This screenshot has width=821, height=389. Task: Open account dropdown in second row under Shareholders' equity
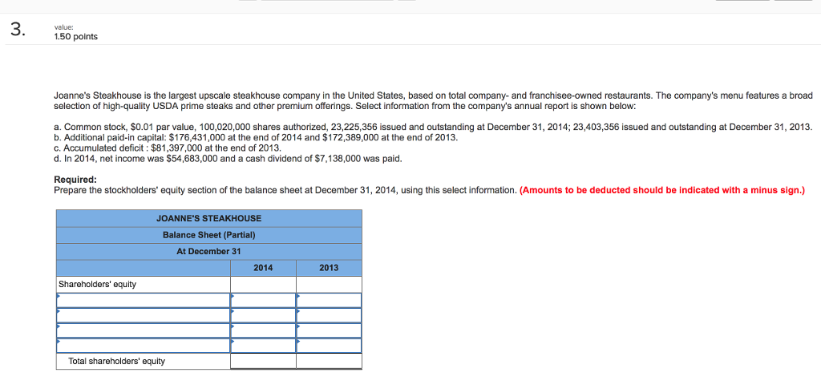click(143, 315)
